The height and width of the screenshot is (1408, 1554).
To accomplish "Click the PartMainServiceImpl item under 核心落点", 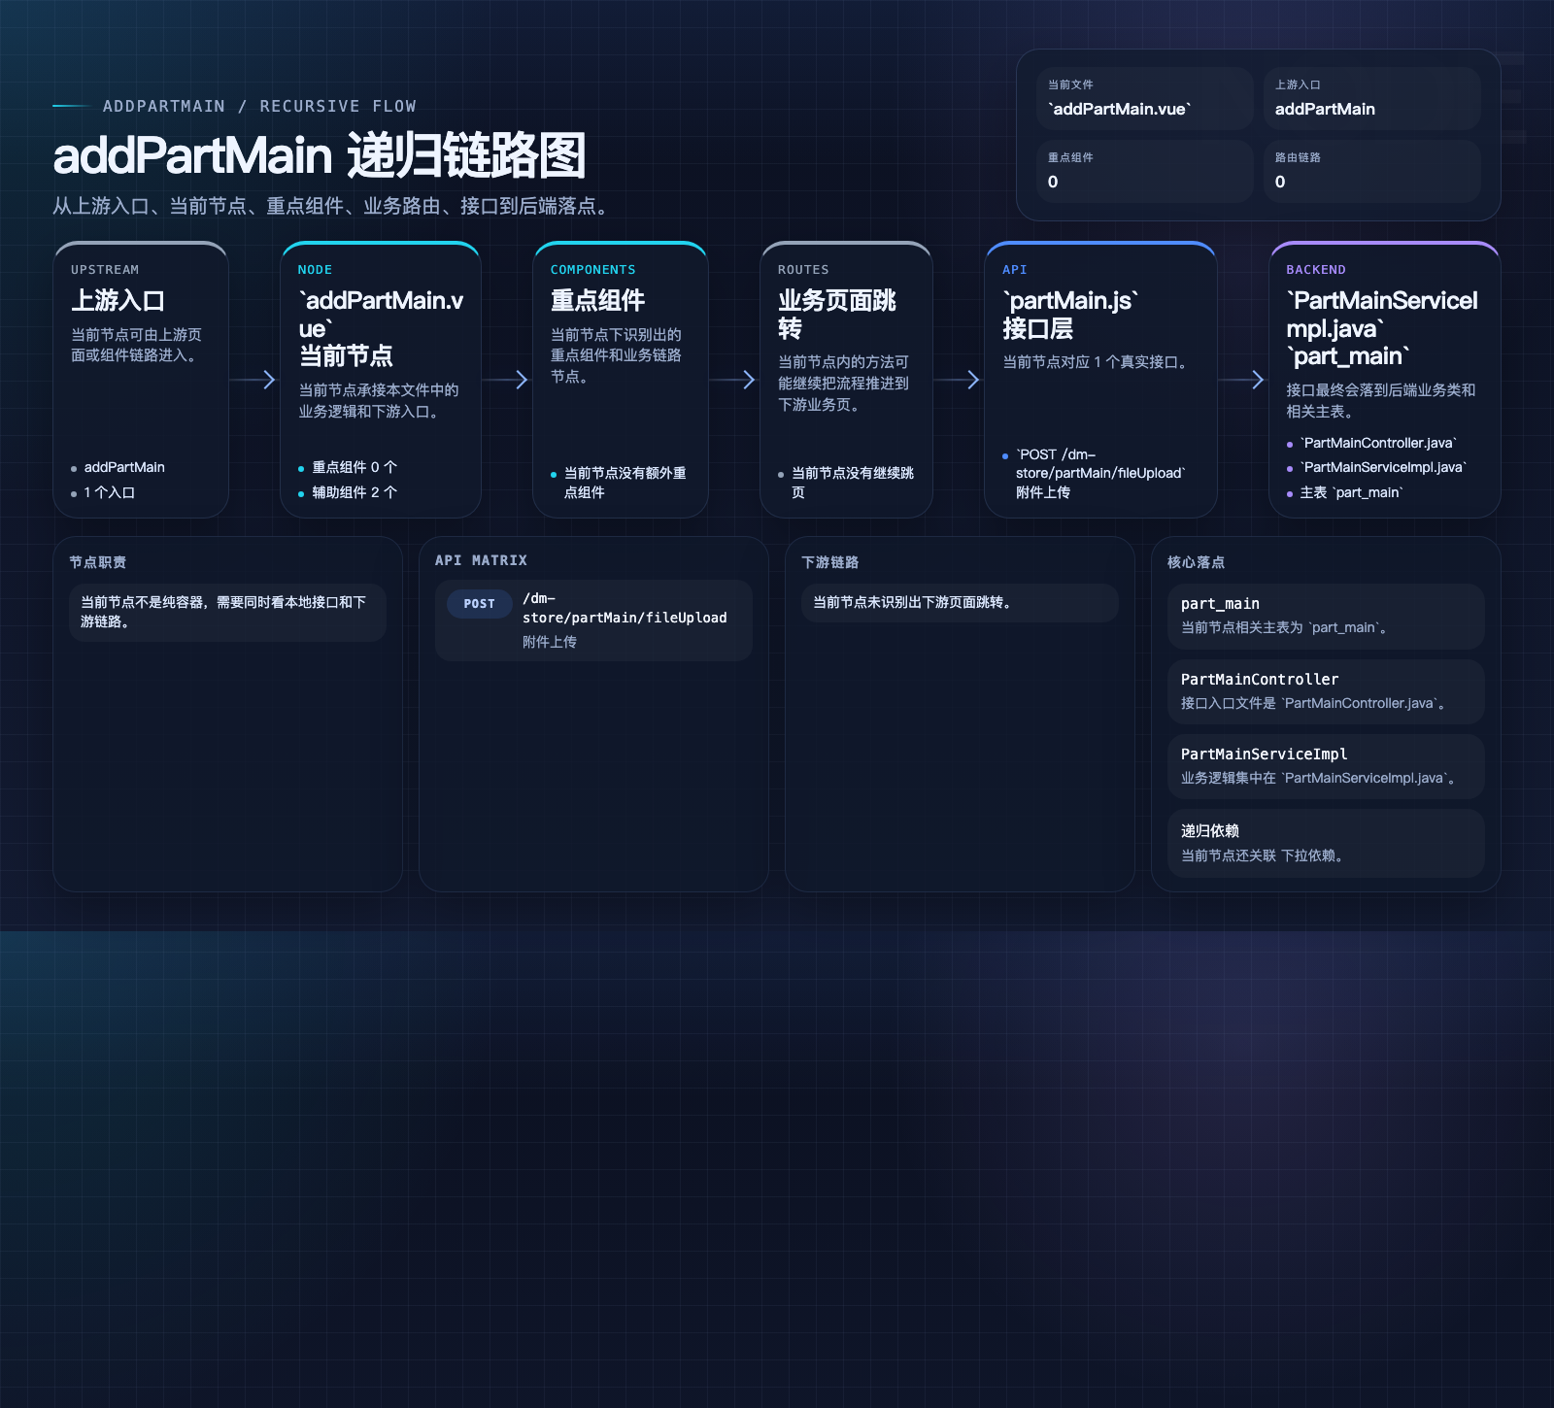I will [1326, 766].
